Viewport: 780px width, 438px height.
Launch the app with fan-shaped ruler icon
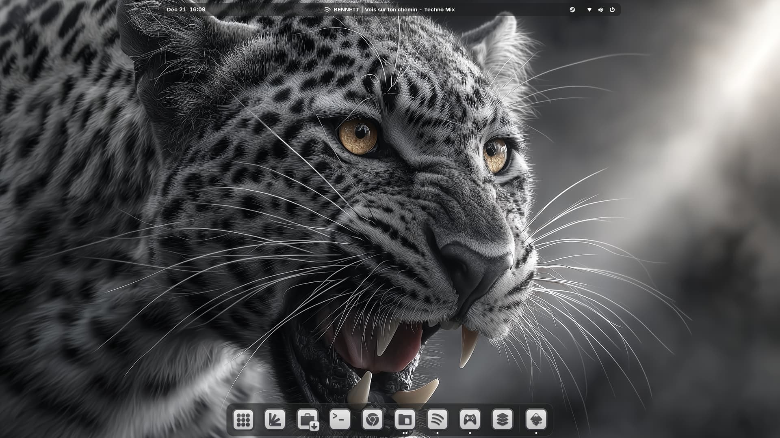275,420
